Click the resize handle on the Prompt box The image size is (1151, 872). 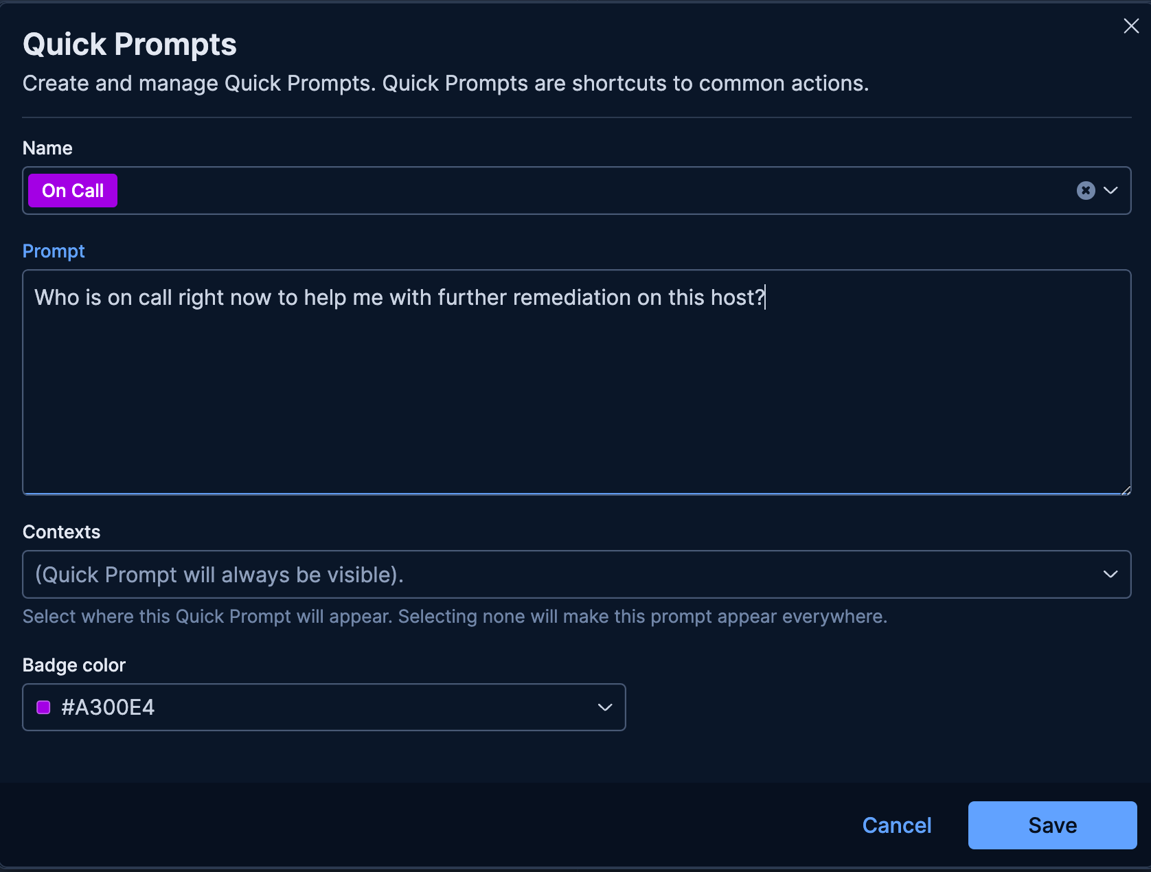(1126, 490)
